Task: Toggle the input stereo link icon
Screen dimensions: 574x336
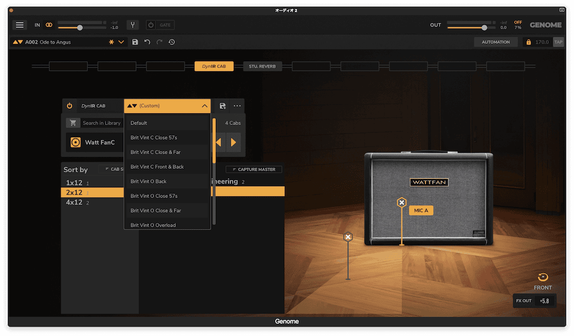Action: point(49,25)
